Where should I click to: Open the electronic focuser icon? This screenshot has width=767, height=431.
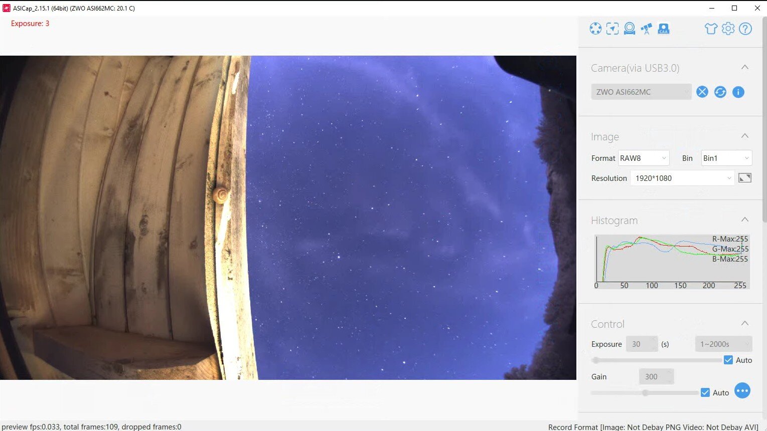click(630, 29)
